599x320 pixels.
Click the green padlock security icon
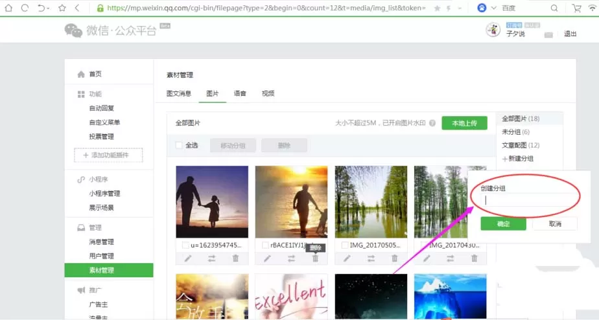[x=100, y=8]
